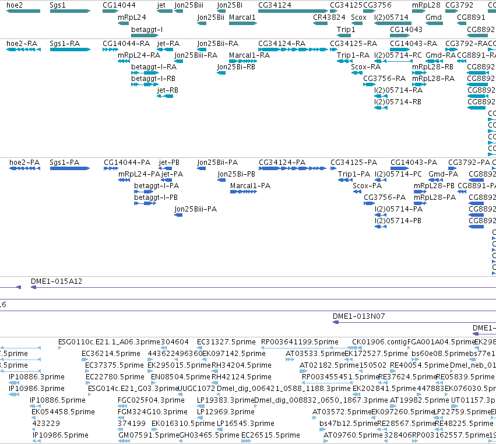Click the betaggt-I-PB protein label
This screenshot has height=444, width=496.
(x=156, y=198)
